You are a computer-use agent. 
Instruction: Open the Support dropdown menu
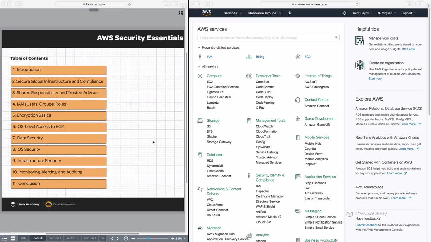(x=409, y=13)
